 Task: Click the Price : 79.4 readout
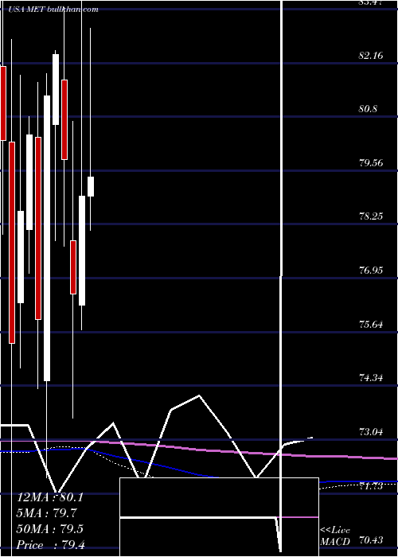[x=50, y=544]
